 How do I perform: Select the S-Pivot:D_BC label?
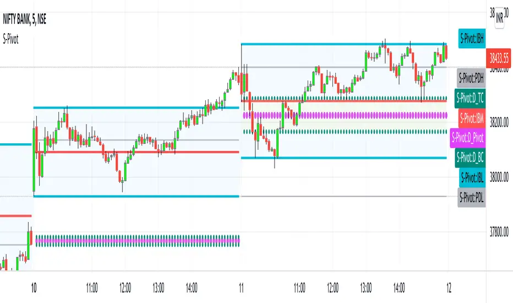pos(470,158)
